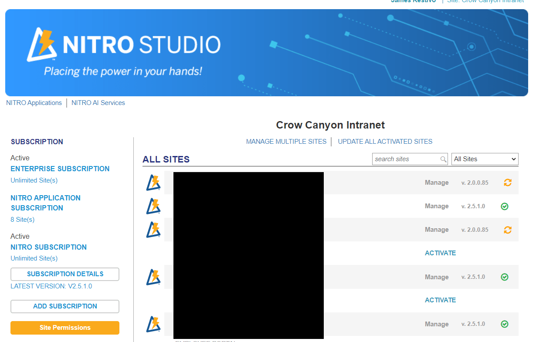Click Manage Multiple Sites
Image resolution: width=536 pixels, height=342 pixels.
286,141
